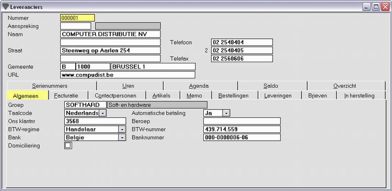Click the Domiciliering label
Screen dimensions: 392x191
24,145
